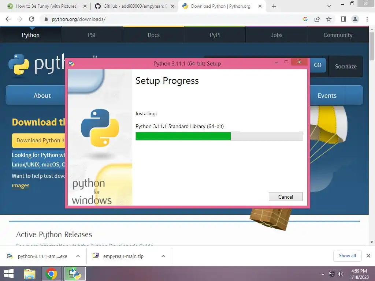Viewport: 375px width, 281px height.
Task: Click the Google icon in address bar
Action: (305, 19)
